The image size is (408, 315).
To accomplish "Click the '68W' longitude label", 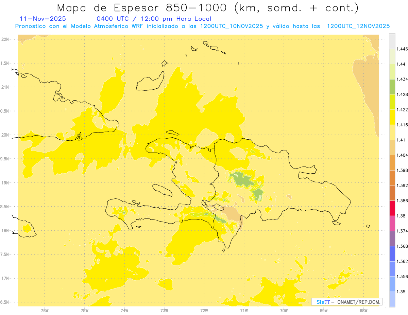I will tap(363, 311).
